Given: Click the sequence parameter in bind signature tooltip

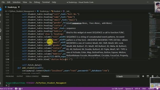Looking at the screenshot, I should (77, 23).
